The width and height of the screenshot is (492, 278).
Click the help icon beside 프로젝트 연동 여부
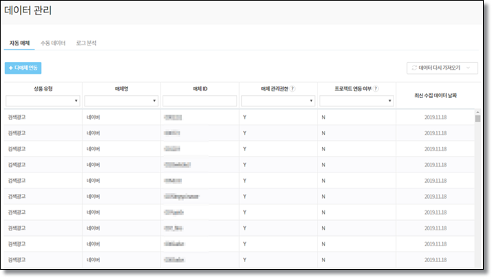pos(376,88)
